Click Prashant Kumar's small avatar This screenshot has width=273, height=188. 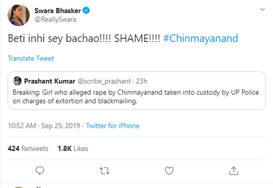17,81
